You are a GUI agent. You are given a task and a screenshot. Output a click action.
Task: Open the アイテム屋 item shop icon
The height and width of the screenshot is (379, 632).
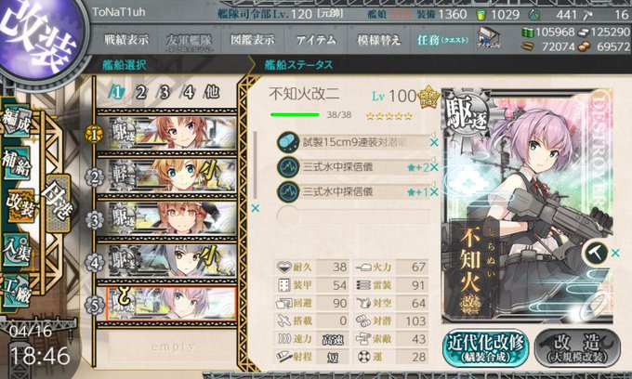tap(488, 39)
